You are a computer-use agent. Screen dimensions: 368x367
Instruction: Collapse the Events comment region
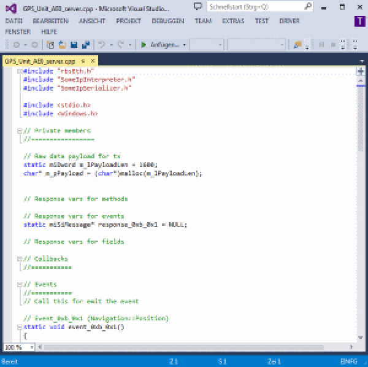19,284
